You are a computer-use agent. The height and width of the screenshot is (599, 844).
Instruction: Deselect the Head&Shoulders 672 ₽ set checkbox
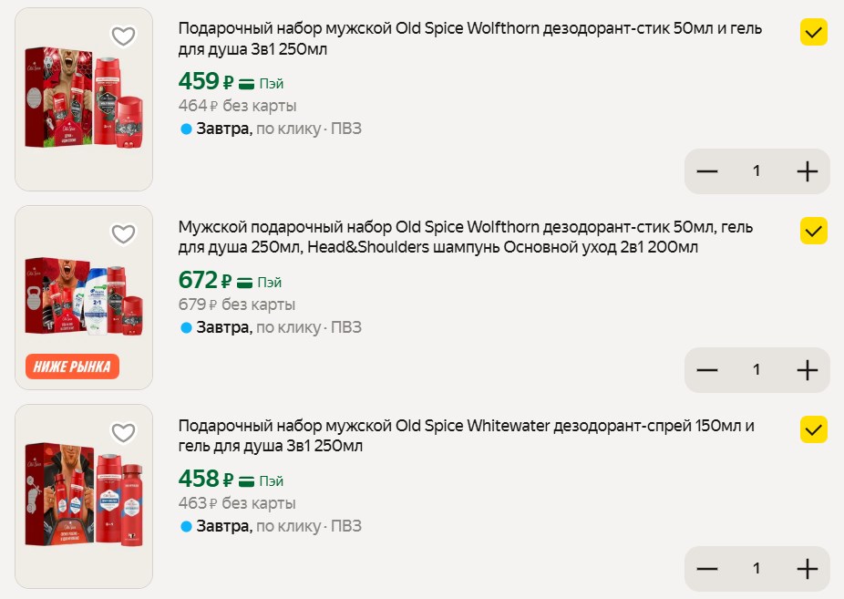pos(814,232)
